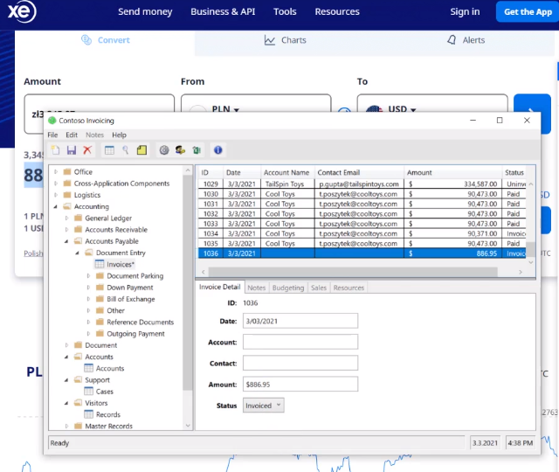Viewport: 559px width, 472px height.
Task: Click the Excel export icon
Action: (197, 150)
